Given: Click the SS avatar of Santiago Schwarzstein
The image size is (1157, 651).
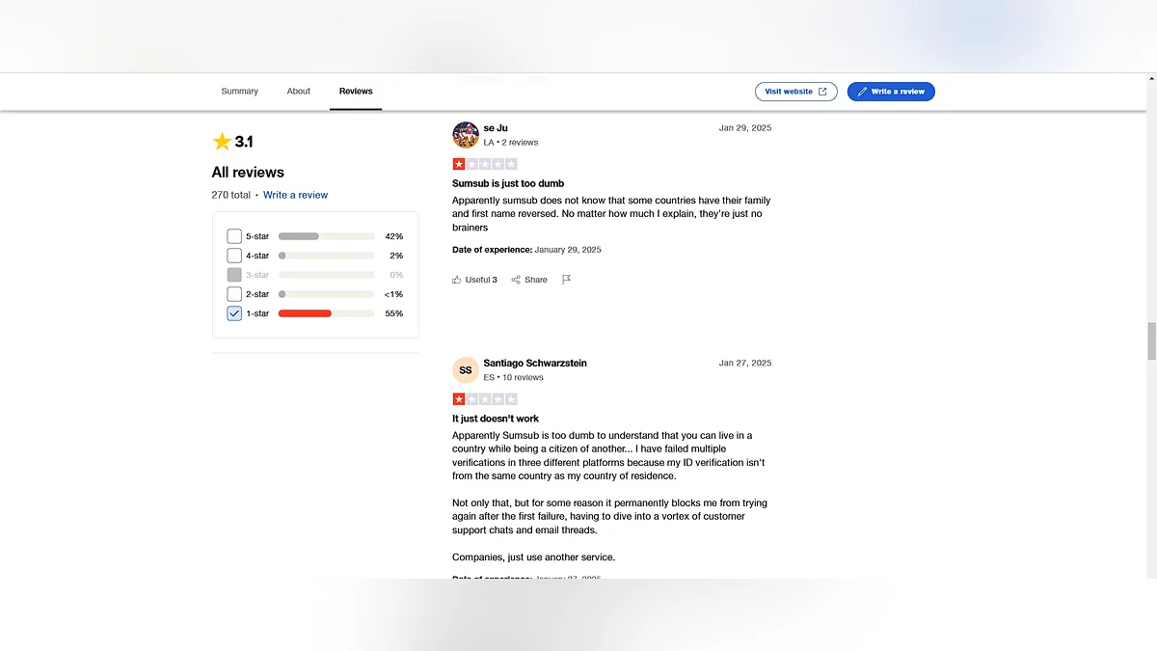Looking at the screenshot, I should tap(466, 370).
